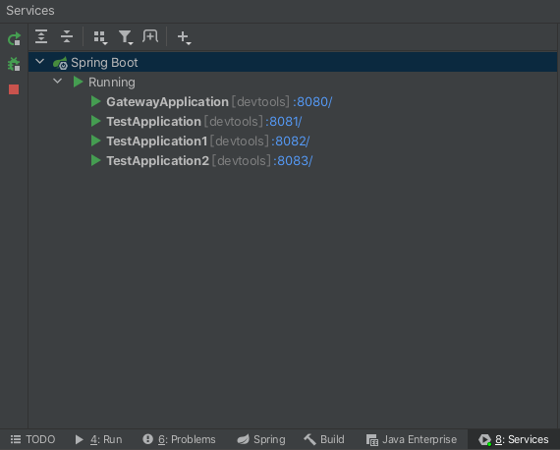Open the Group By options icon
Viewport: 560px width, 450px height.
pyautogui.click(x=100, y=37)
